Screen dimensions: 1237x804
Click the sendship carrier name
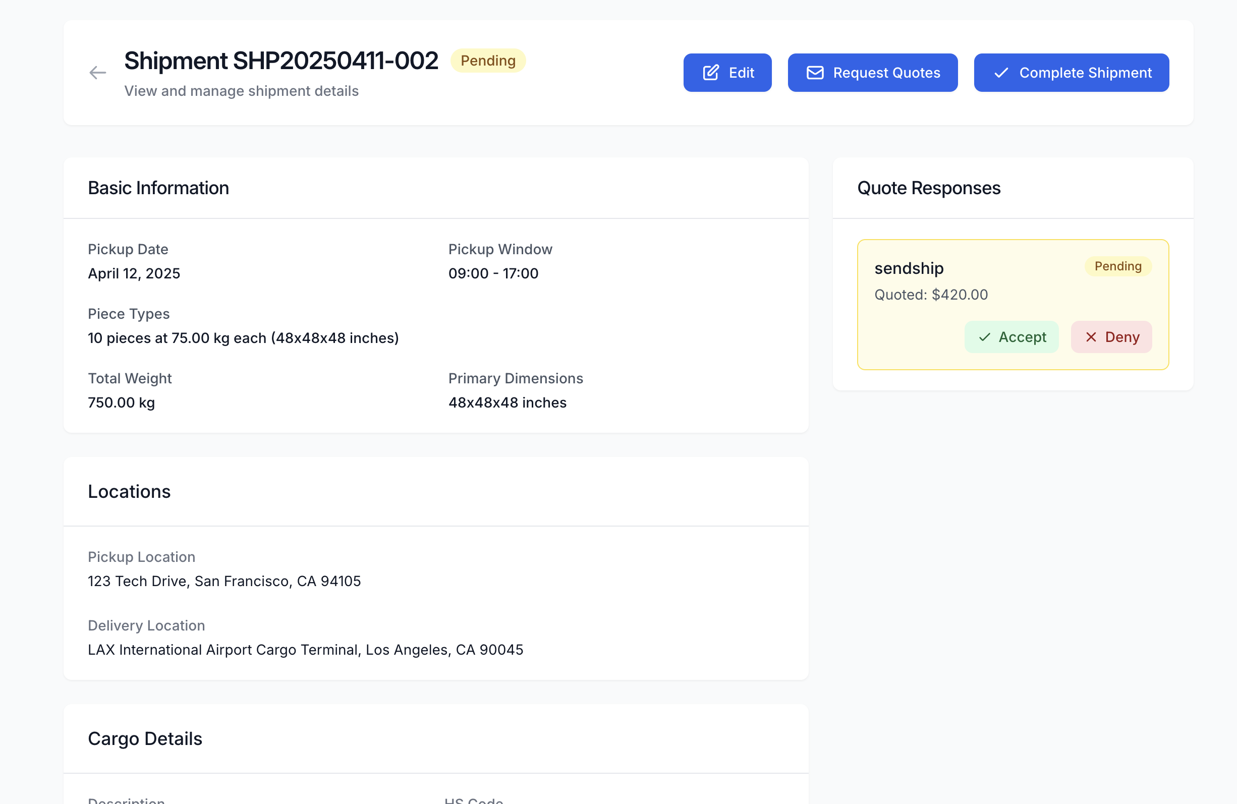tap(909, 268)
